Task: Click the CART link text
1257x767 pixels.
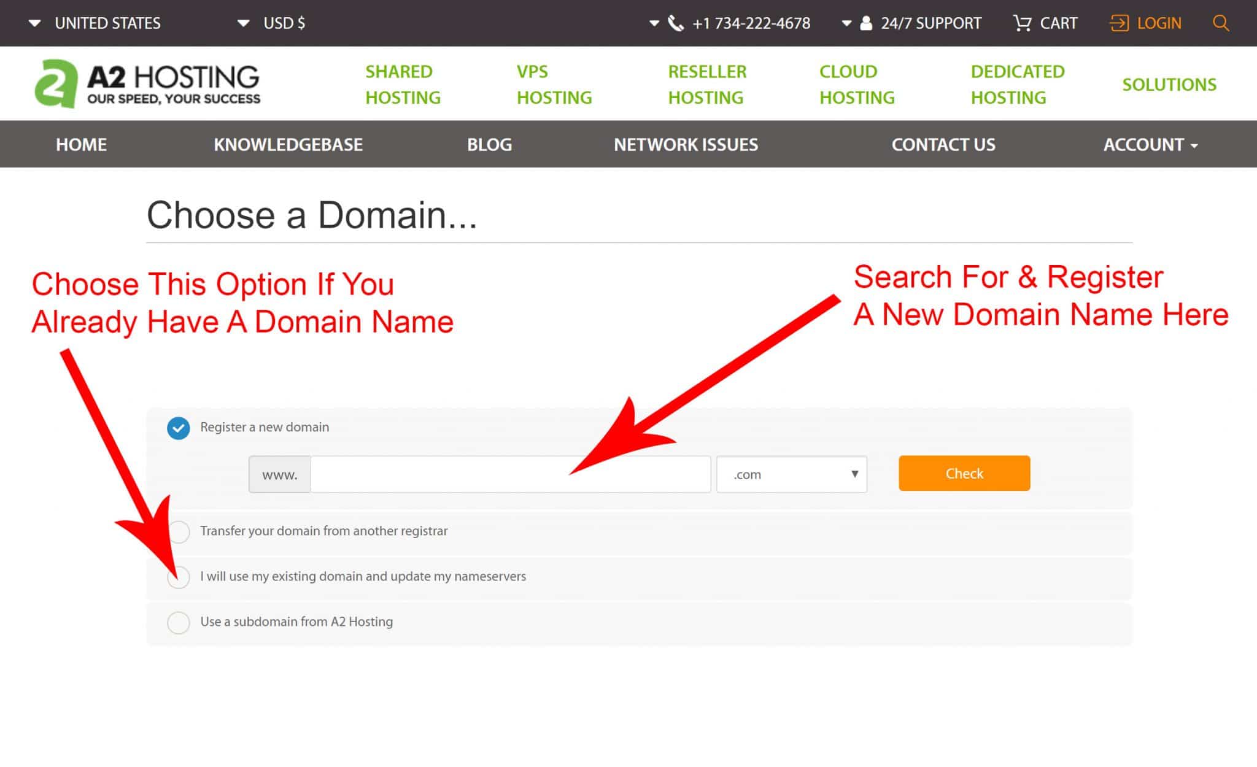Action: click(x=1058, y=23)
